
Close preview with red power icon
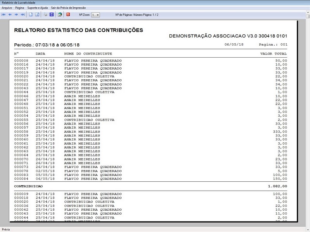(x=68, y=14)
